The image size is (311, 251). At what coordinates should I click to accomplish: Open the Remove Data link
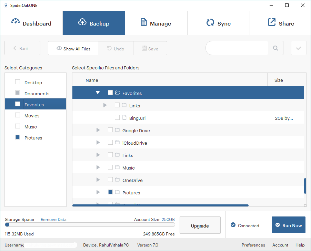[x=53, y=220]
